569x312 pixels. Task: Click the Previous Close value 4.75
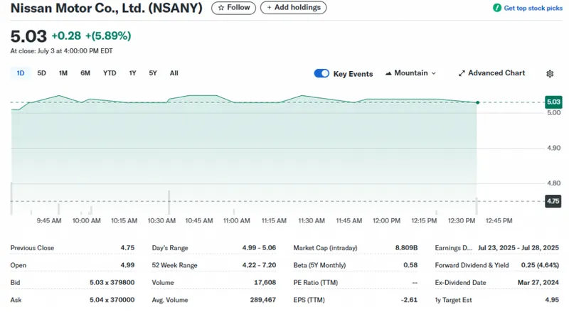click(127, 248)
